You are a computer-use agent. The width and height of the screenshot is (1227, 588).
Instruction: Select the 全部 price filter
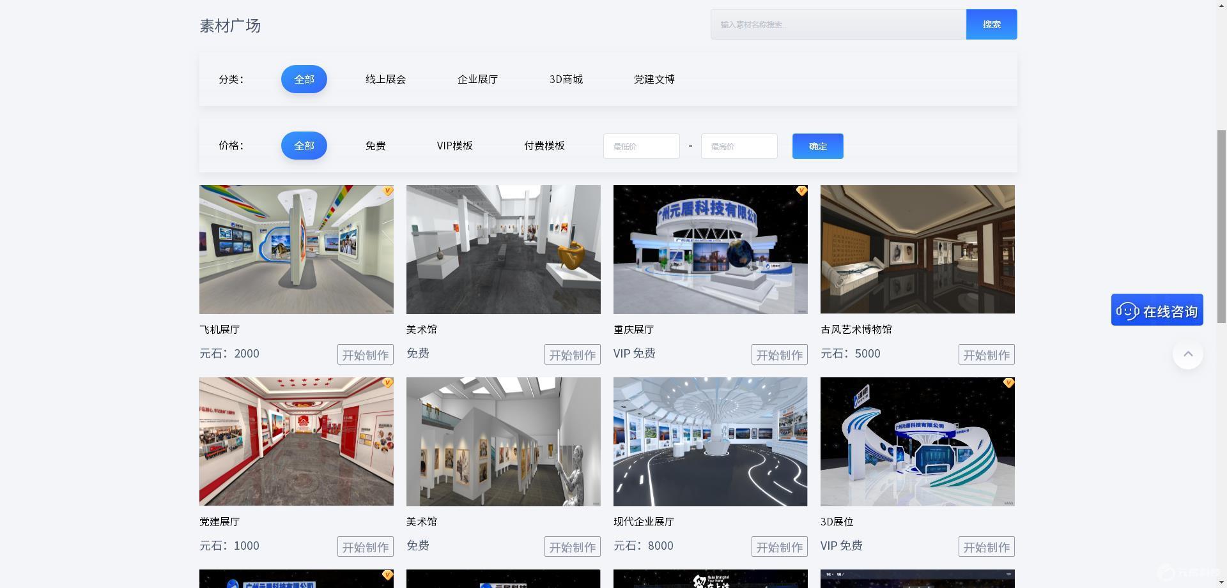(304, 146)
